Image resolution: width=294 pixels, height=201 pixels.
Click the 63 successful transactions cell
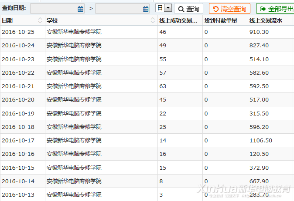pyautogui.click(x=163, y=86)
